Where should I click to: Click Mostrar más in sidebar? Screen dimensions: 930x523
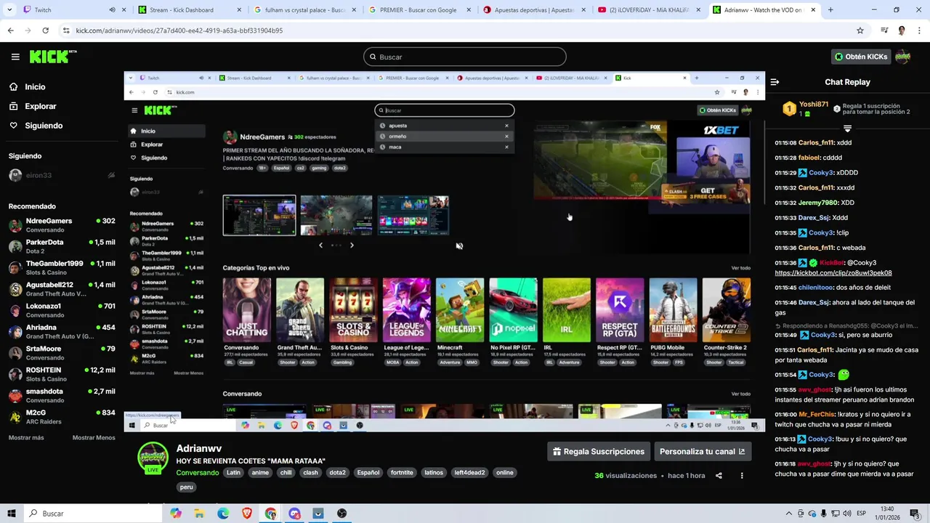26,438
